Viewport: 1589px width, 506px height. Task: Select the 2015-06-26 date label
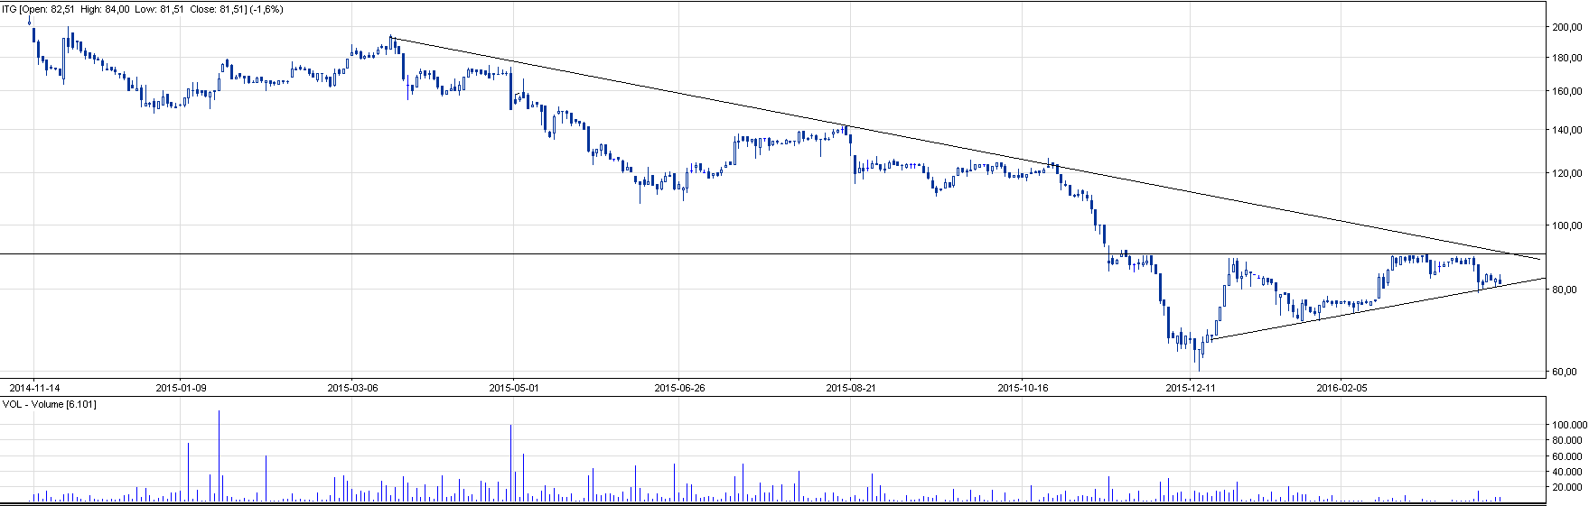point(679,388)
